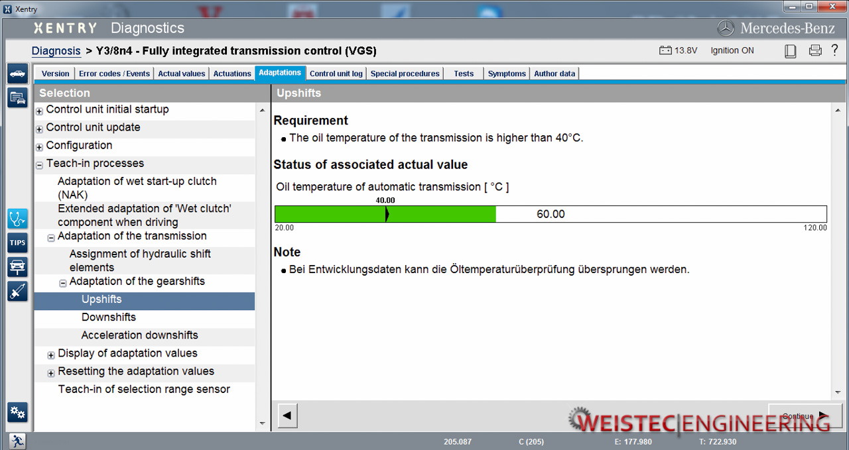Open the Error codes / Events tab
Viewport: 849px width, 450px height.
click(x=114, y=74)
